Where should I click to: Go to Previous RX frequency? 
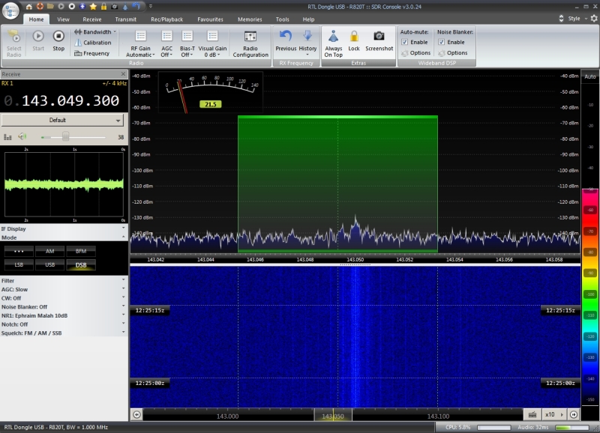click(x=286, y=40)
